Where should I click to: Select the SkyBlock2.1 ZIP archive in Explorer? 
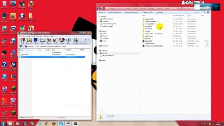click(x=148, y=41)
